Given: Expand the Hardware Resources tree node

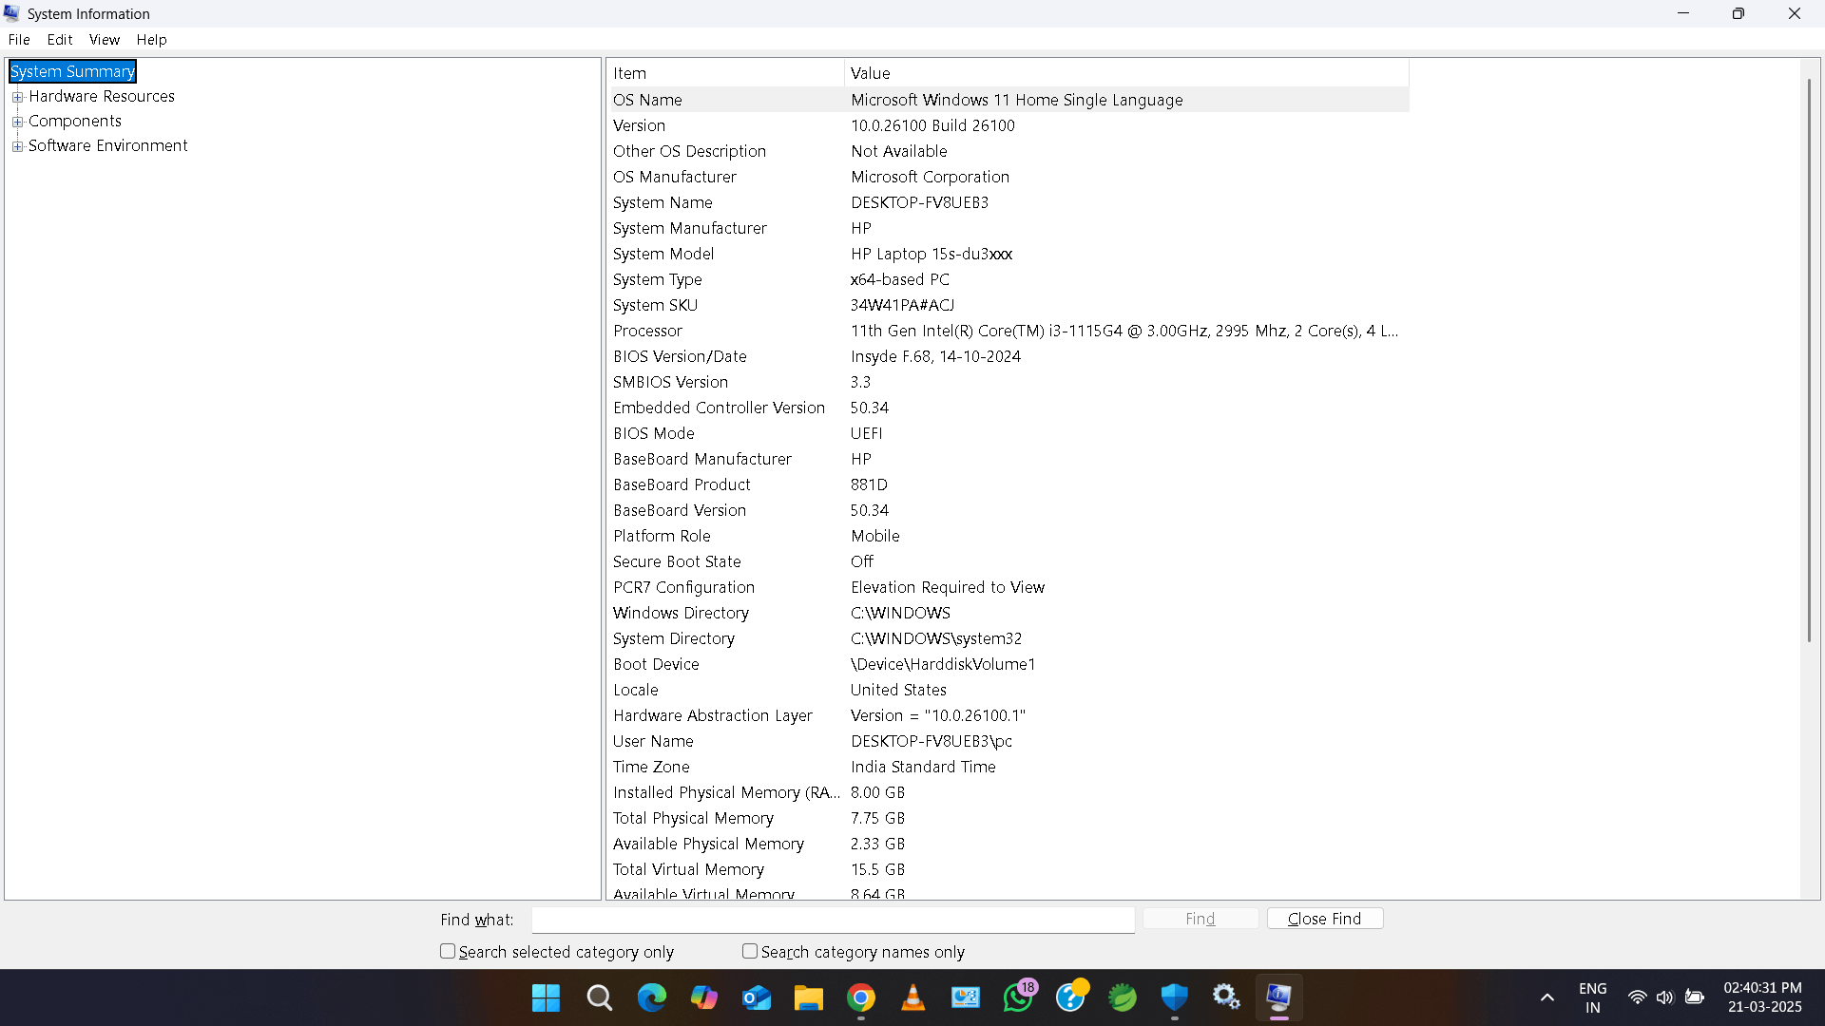Looking at the screenshot, I should click(x=17, y=97).
